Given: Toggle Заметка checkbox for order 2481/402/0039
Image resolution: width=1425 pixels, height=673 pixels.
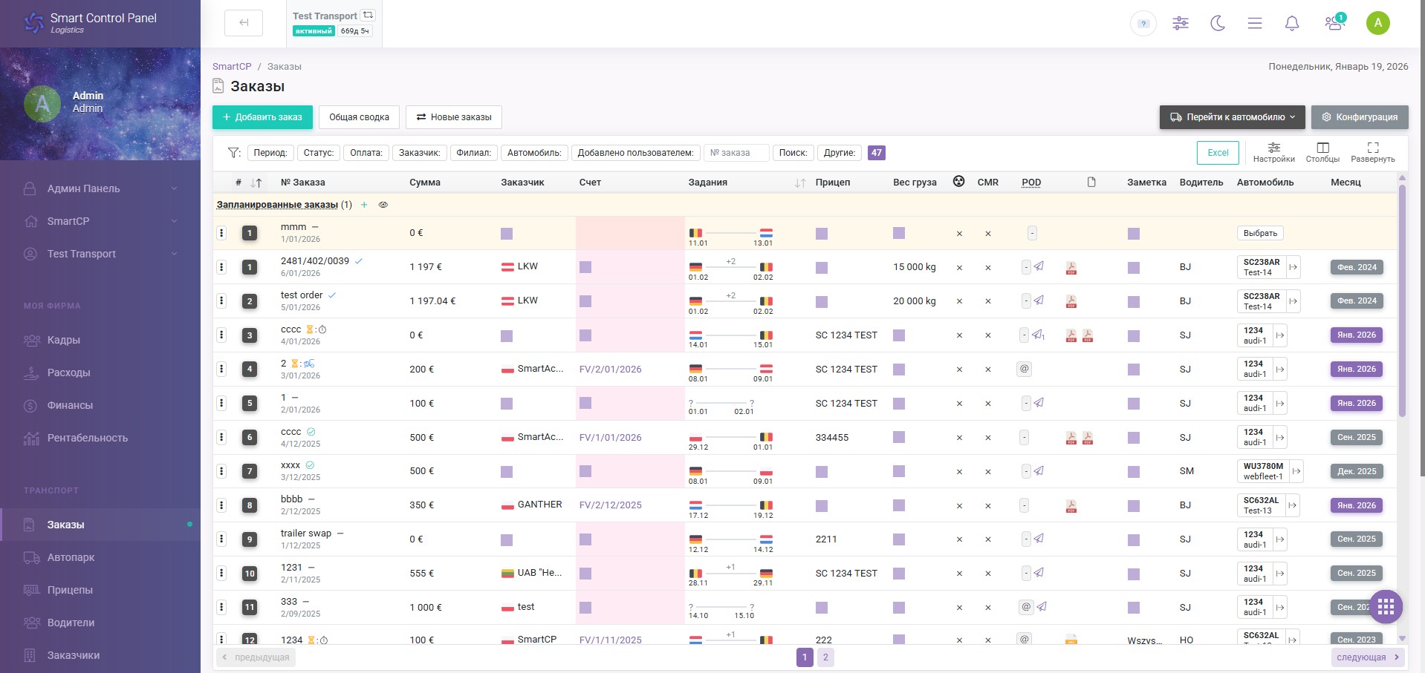Looking at the screenshot, I should [1133, 268].
